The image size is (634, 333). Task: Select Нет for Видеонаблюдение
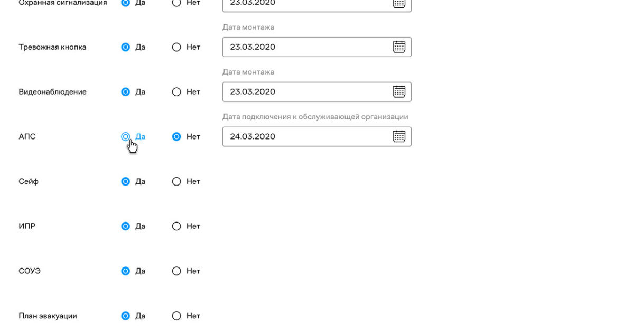pos(176,92)
